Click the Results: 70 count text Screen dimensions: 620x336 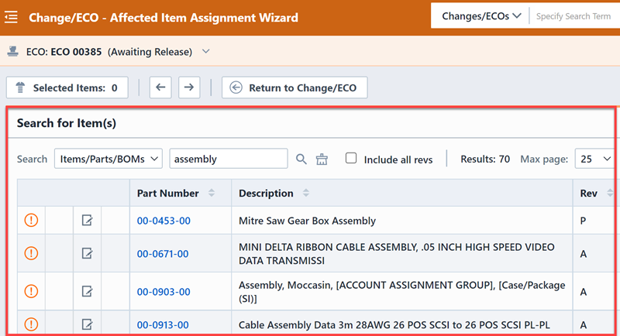pyautogui.click(x=485, y=159)
